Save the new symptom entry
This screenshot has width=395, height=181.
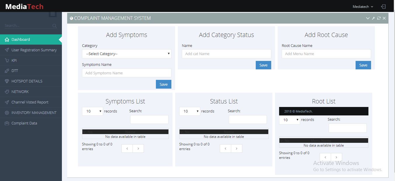click(x=163, y=84)
